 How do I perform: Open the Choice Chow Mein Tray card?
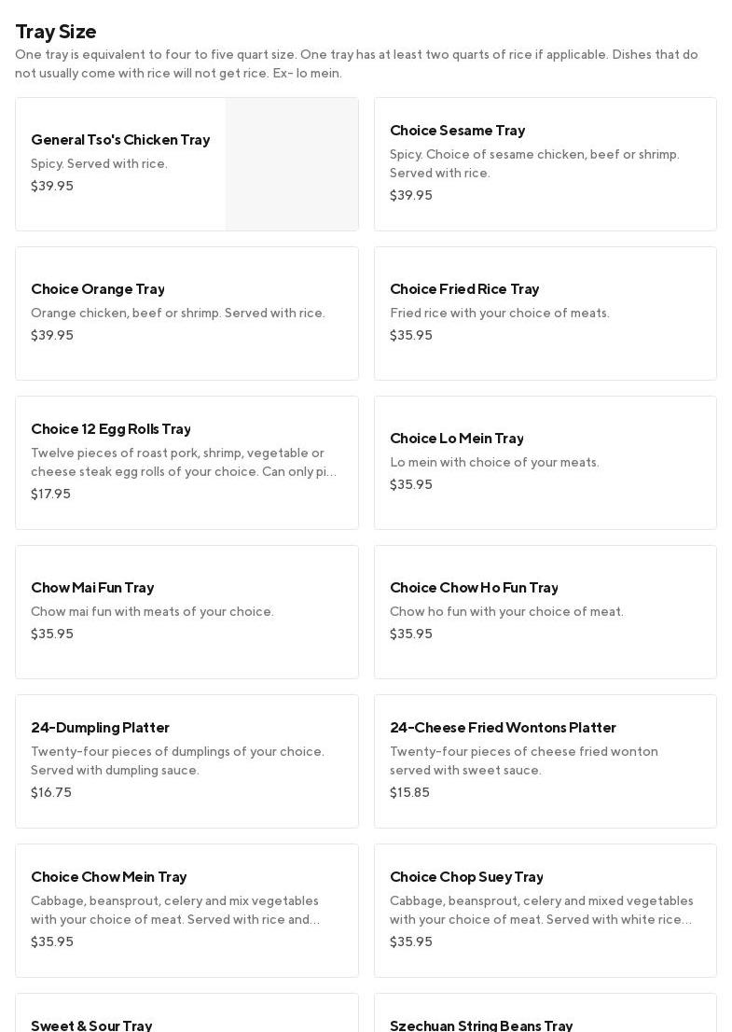186,911
